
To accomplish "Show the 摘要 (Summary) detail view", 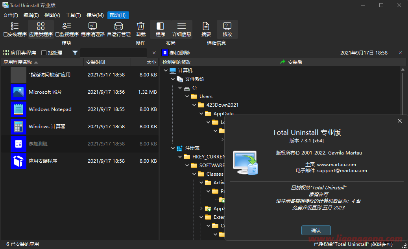I will (206, 29).
